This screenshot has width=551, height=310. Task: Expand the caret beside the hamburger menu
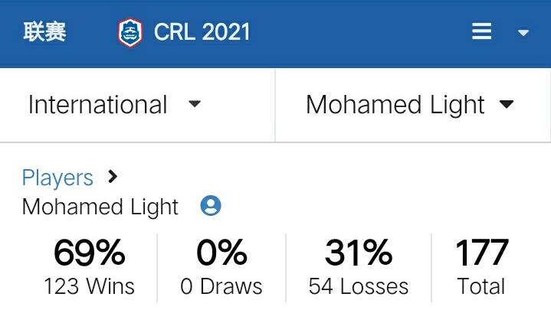point(524,32)
